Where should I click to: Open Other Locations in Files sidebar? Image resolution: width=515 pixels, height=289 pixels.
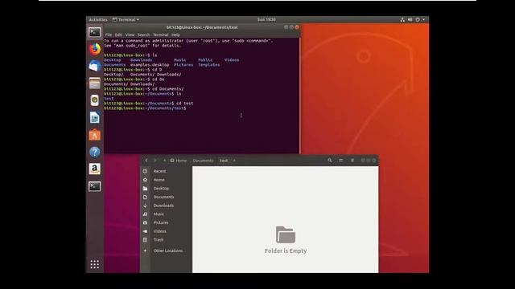tap(168, 250)
